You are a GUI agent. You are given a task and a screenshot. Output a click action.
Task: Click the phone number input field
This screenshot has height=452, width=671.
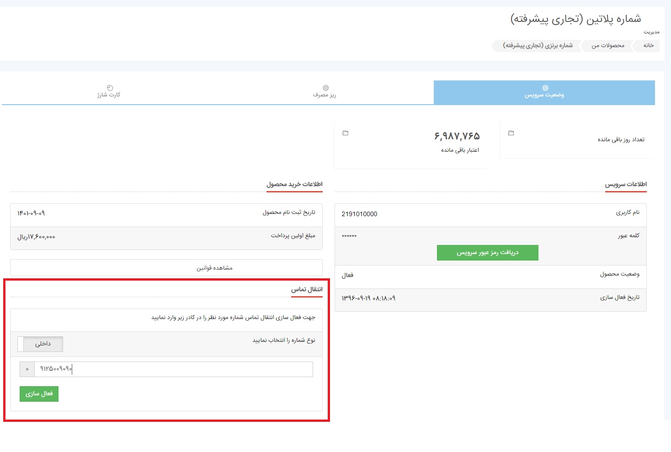pyautogui.click(x=174, y=369)
